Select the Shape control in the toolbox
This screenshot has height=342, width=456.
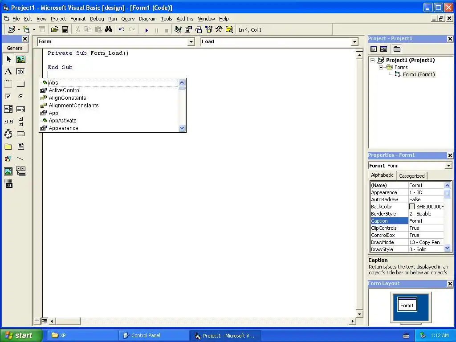pyautogui.click(x=8, y=159)
